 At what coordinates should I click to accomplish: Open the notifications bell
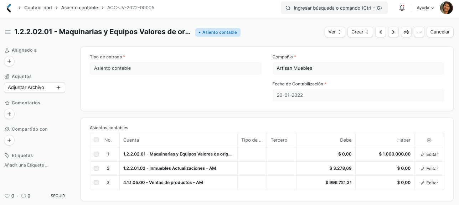(402, 8)
